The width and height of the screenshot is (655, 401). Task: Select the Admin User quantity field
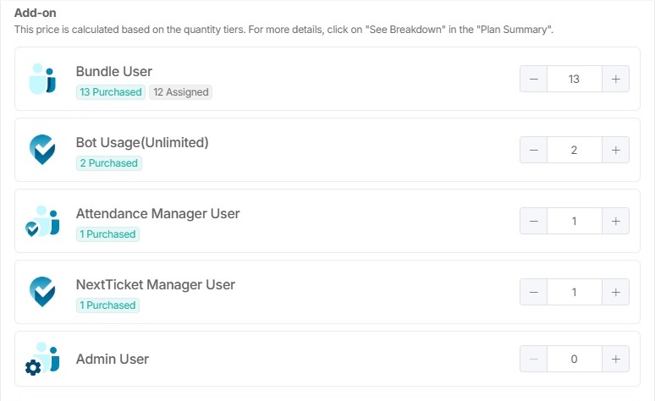click(574, 359)
